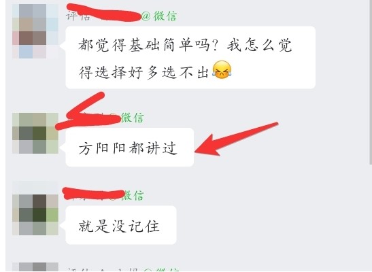Tap the partially visible avatar at the bottom
372x272 pixels.
tap(35, 267)
